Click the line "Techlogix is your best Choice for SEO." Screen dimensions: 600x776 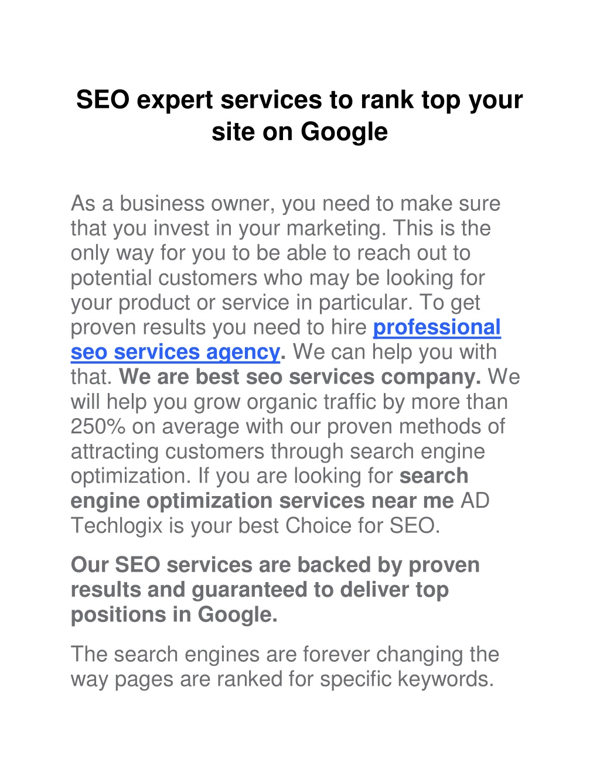tap(255, 525)
